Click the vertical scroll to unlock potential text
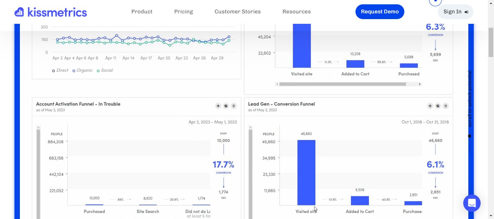The height and width of the screenshot is (219, 494). click(470, 98)
